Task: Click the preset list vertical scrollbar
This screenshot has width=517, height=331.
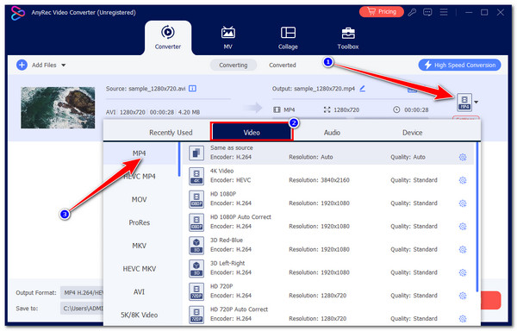Action: click(x=477, y=217)
